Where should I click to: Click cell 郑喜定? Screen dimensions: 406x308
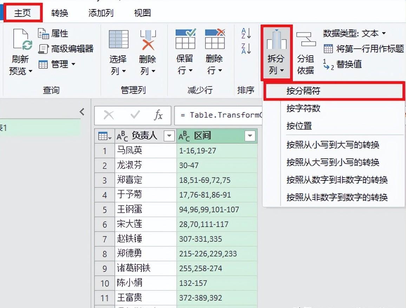pyautogui.click(x=145, y=180)
